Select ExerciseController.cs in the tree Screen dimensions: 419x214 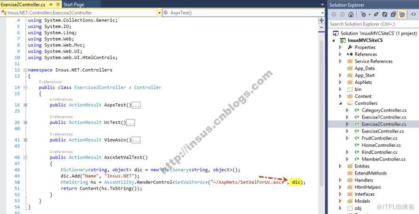point(383,131)
